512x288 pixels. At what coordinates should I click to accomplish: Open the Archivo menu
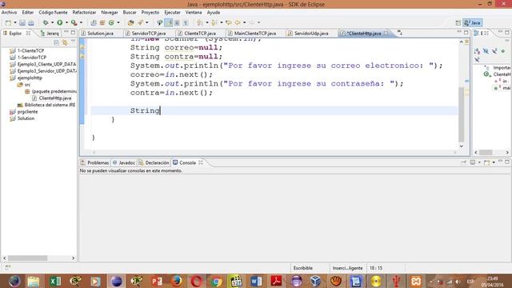(9, 13)
